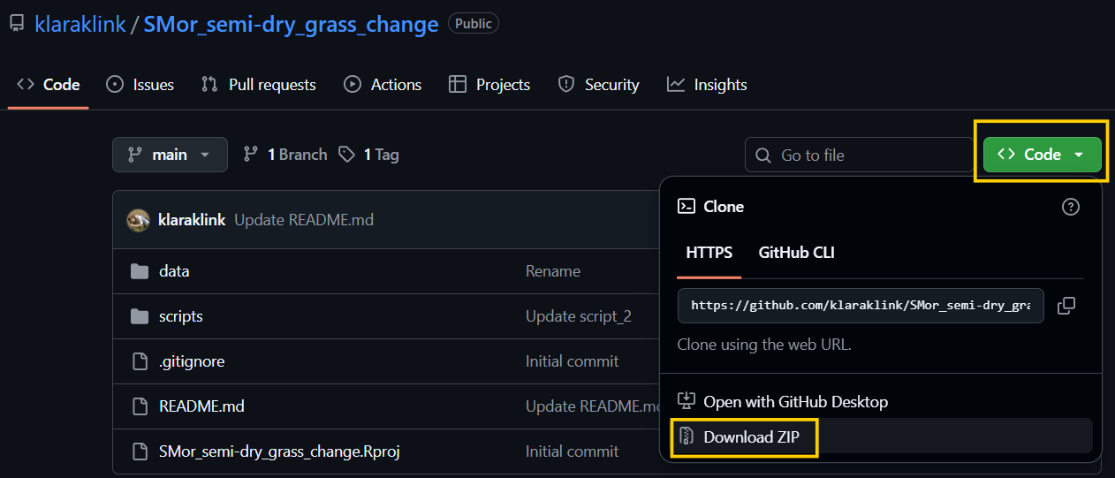1115x478 pixels.
Task: Switch to the GitHub CLI tab
Action: click(x=796, y=253)
